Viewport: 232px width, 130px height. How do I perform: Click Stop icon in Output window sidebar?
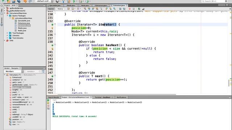coord(48,106)
